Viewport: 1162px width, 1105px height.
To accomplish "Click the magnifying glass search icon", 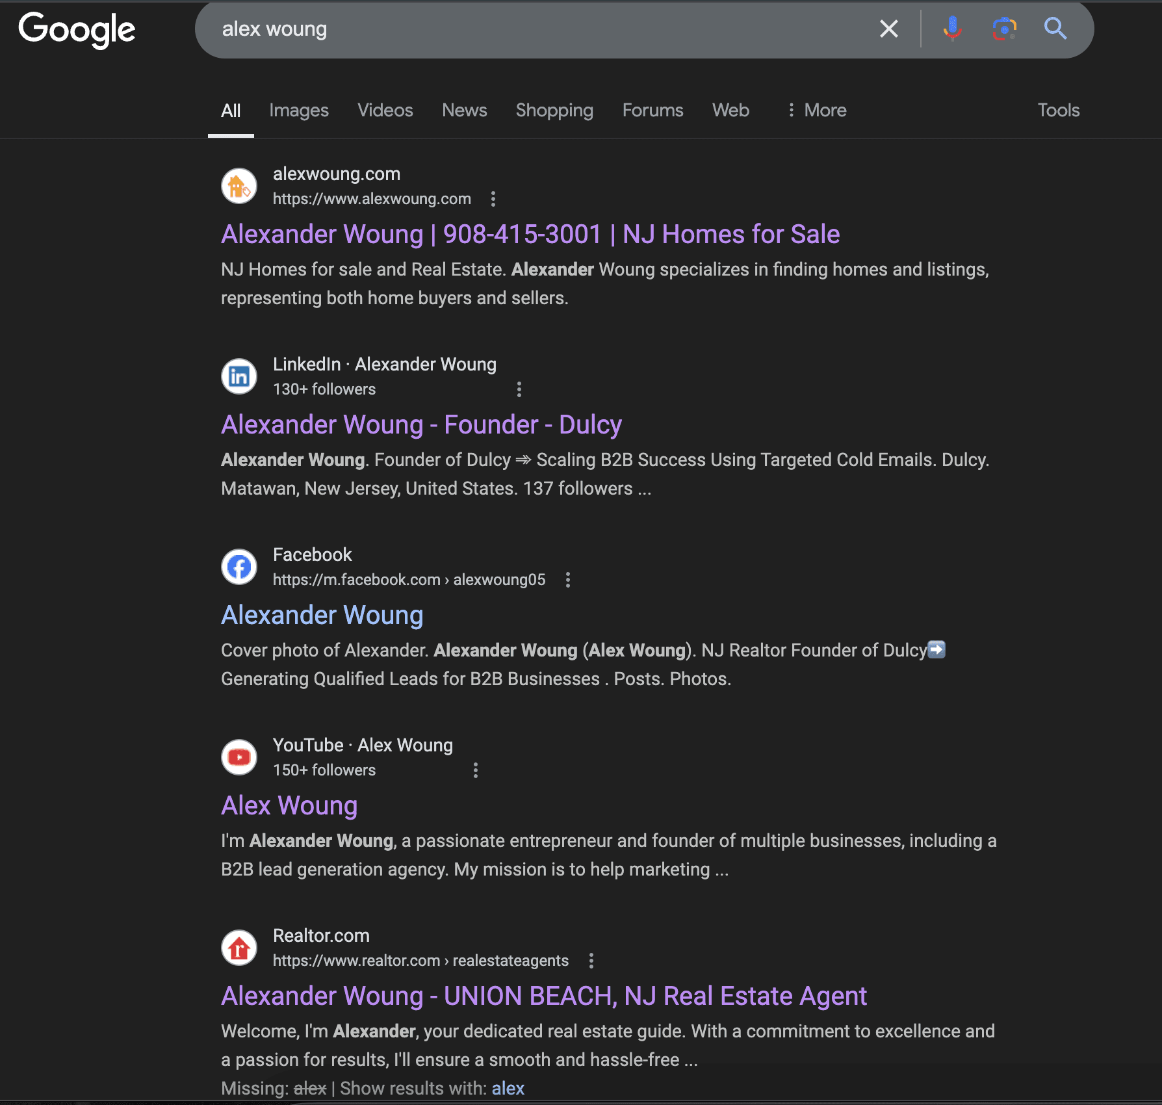I will pyautogui.click(x=1055, y=29).
